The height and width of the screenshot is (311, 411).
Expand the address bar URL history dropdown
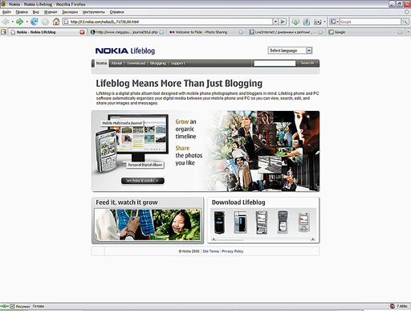[275, 22]
